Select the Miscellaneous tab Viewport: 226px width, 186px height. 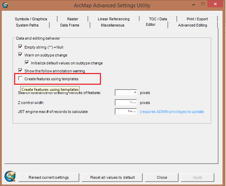pyautogui.click(x=113, y=25)
